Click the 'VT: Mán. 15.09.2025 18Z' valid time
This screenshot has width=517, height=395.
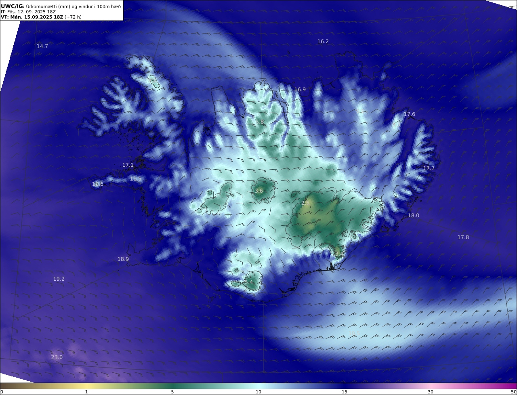32,17
